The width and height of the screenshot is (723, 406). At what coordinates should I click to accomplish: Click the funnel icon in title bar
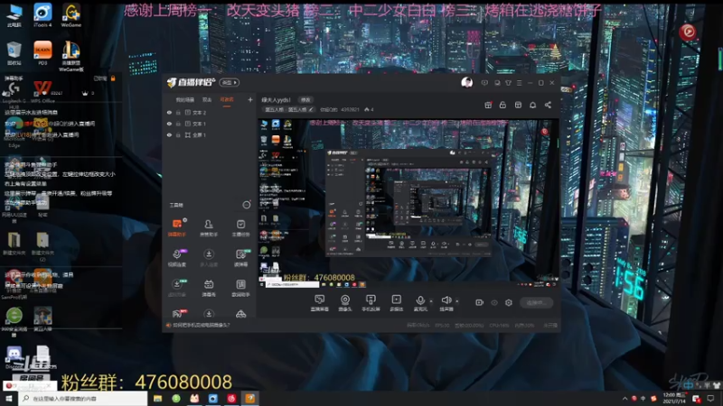[508, 83]
